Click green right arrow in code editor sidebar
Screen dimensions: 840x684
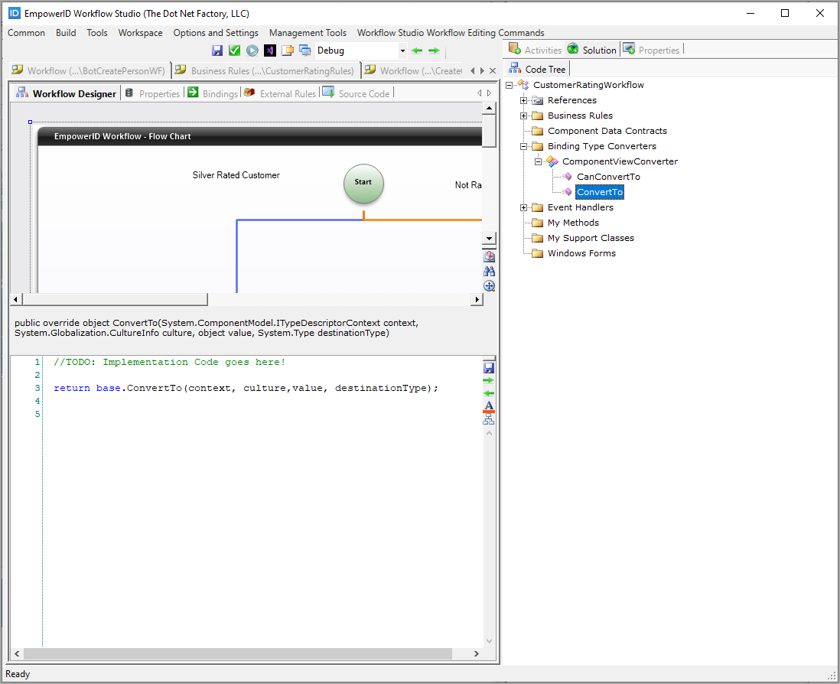489,381
